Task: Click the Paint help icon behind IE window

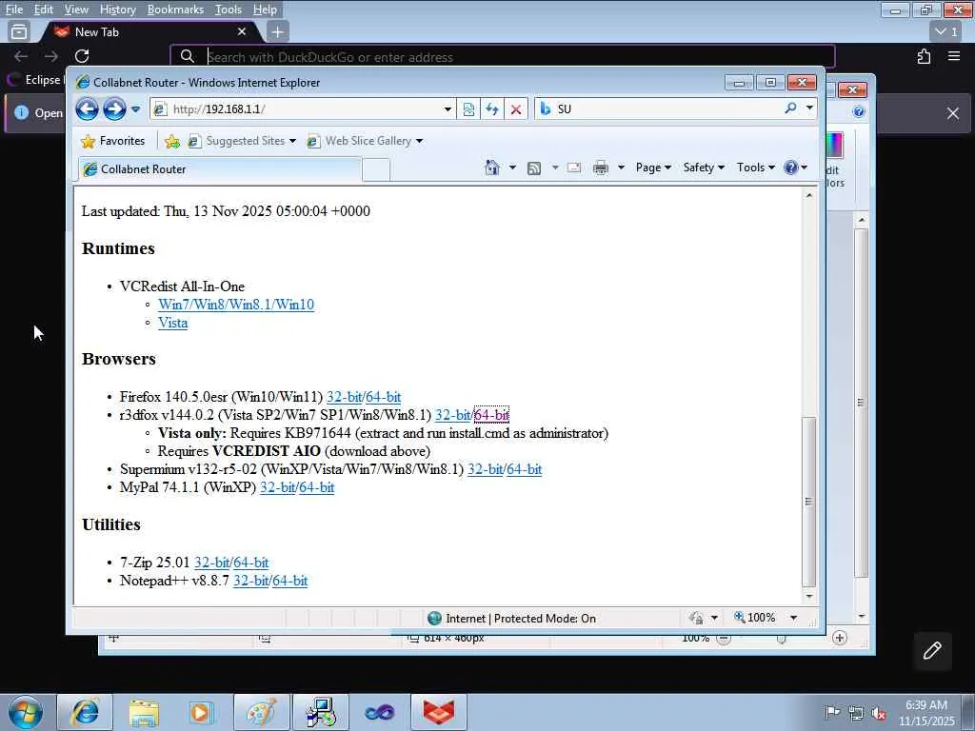Action: 859,112
